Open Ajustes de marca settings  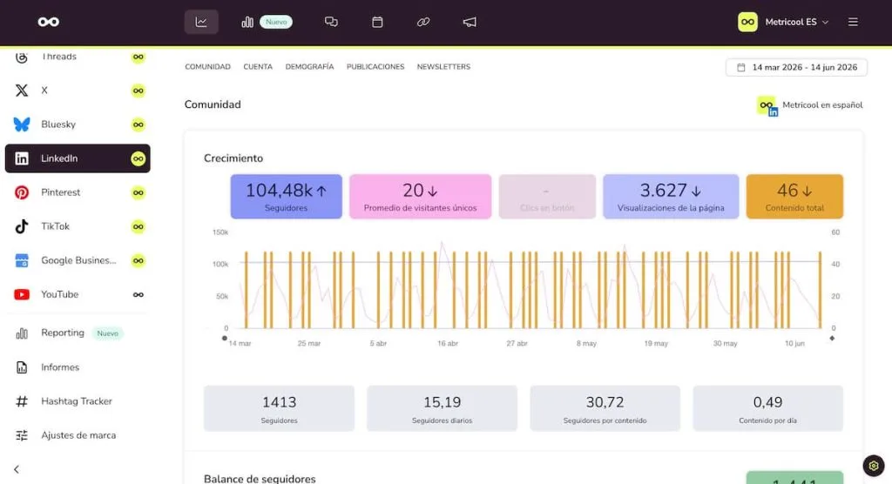(78, 435)
